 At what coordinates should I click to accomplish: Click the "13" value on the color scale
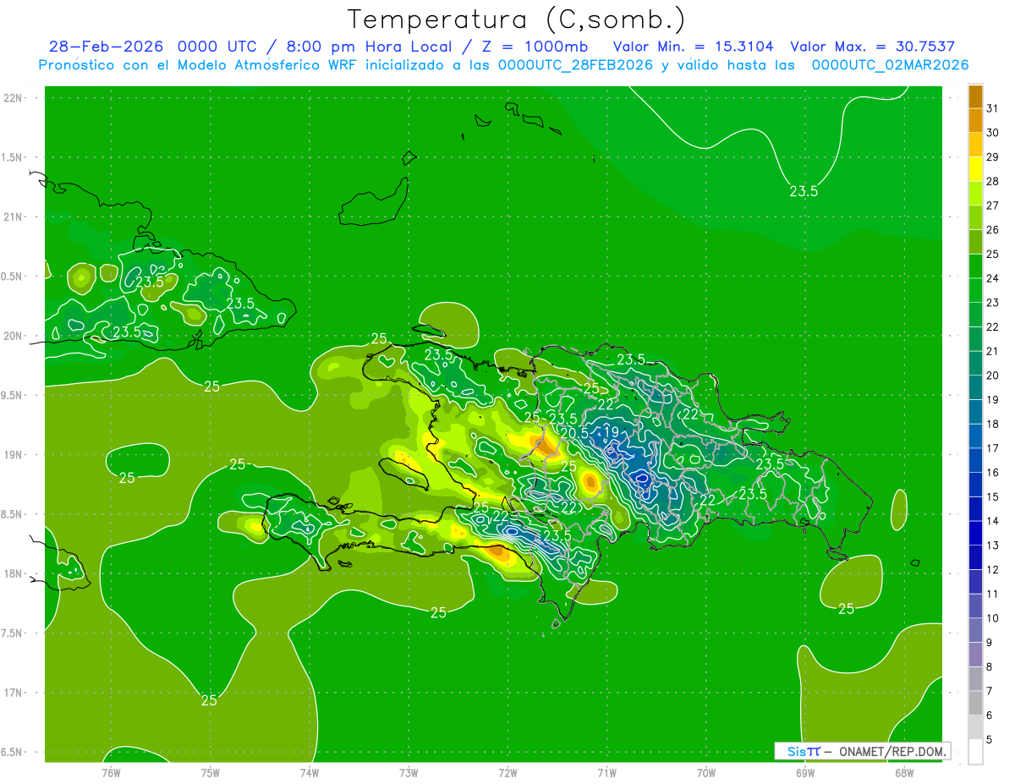pyautogui.click(x=993, y=546)
